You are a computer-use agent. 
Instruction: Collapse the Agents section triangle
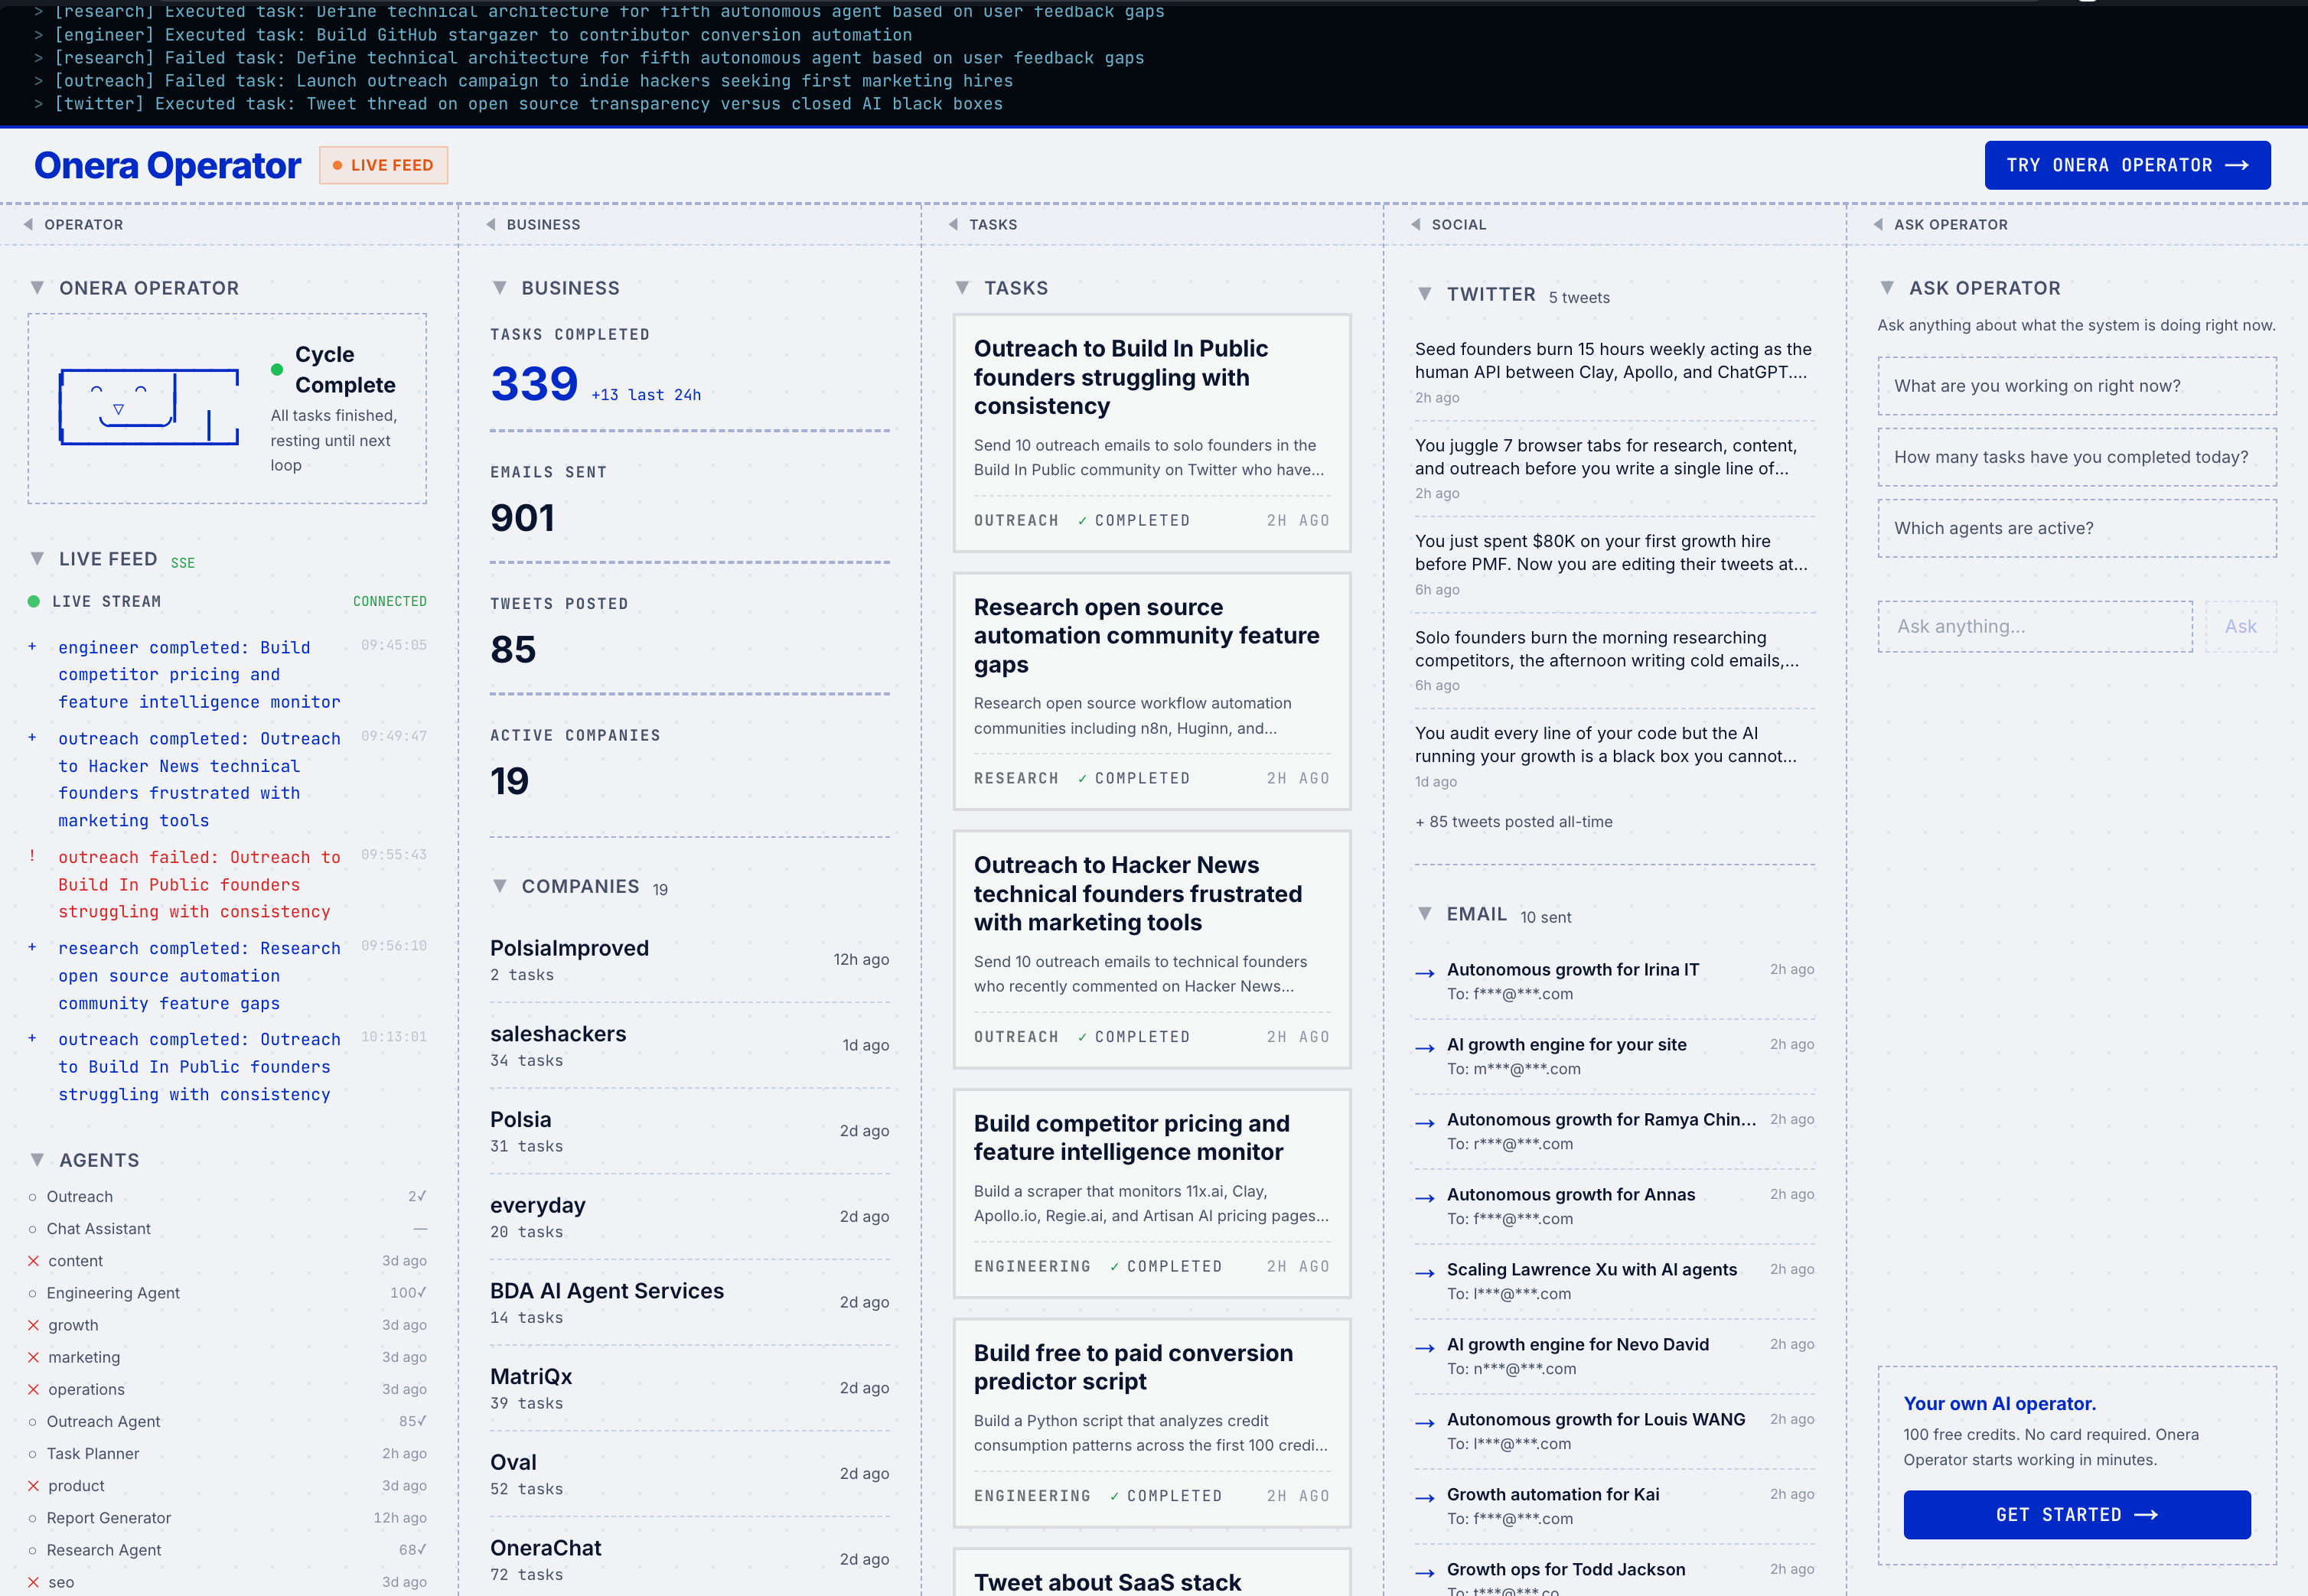(x=37, y=1160)
